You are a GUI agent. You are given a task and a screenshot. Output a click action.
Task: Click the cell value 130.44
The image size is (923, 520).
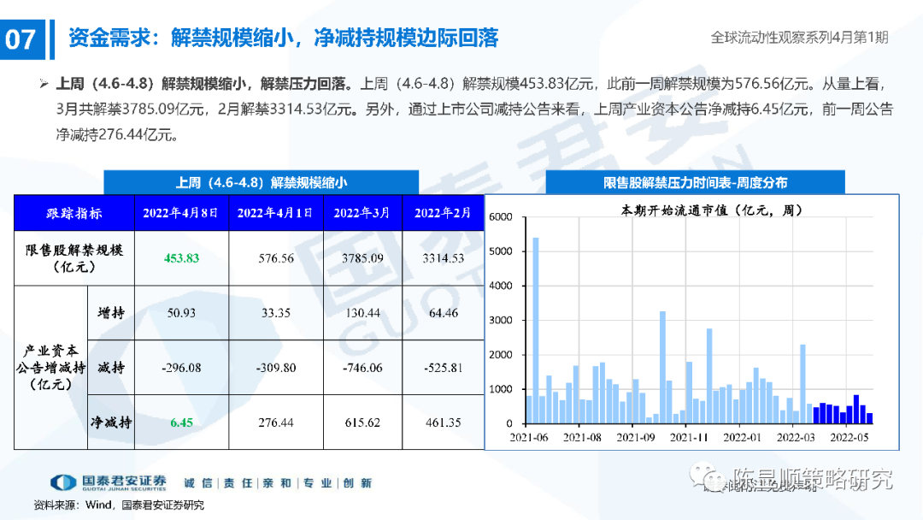tap(362, 313)
